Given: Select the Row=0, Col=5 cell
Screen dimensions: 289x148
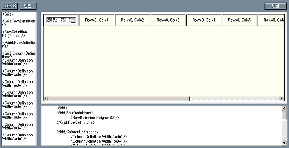Looking at the screenshot, I should [x=240, y=20].
